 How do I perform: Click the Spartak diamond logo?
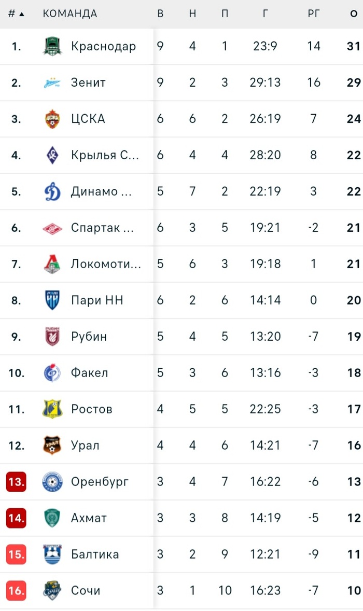[52, 228]
